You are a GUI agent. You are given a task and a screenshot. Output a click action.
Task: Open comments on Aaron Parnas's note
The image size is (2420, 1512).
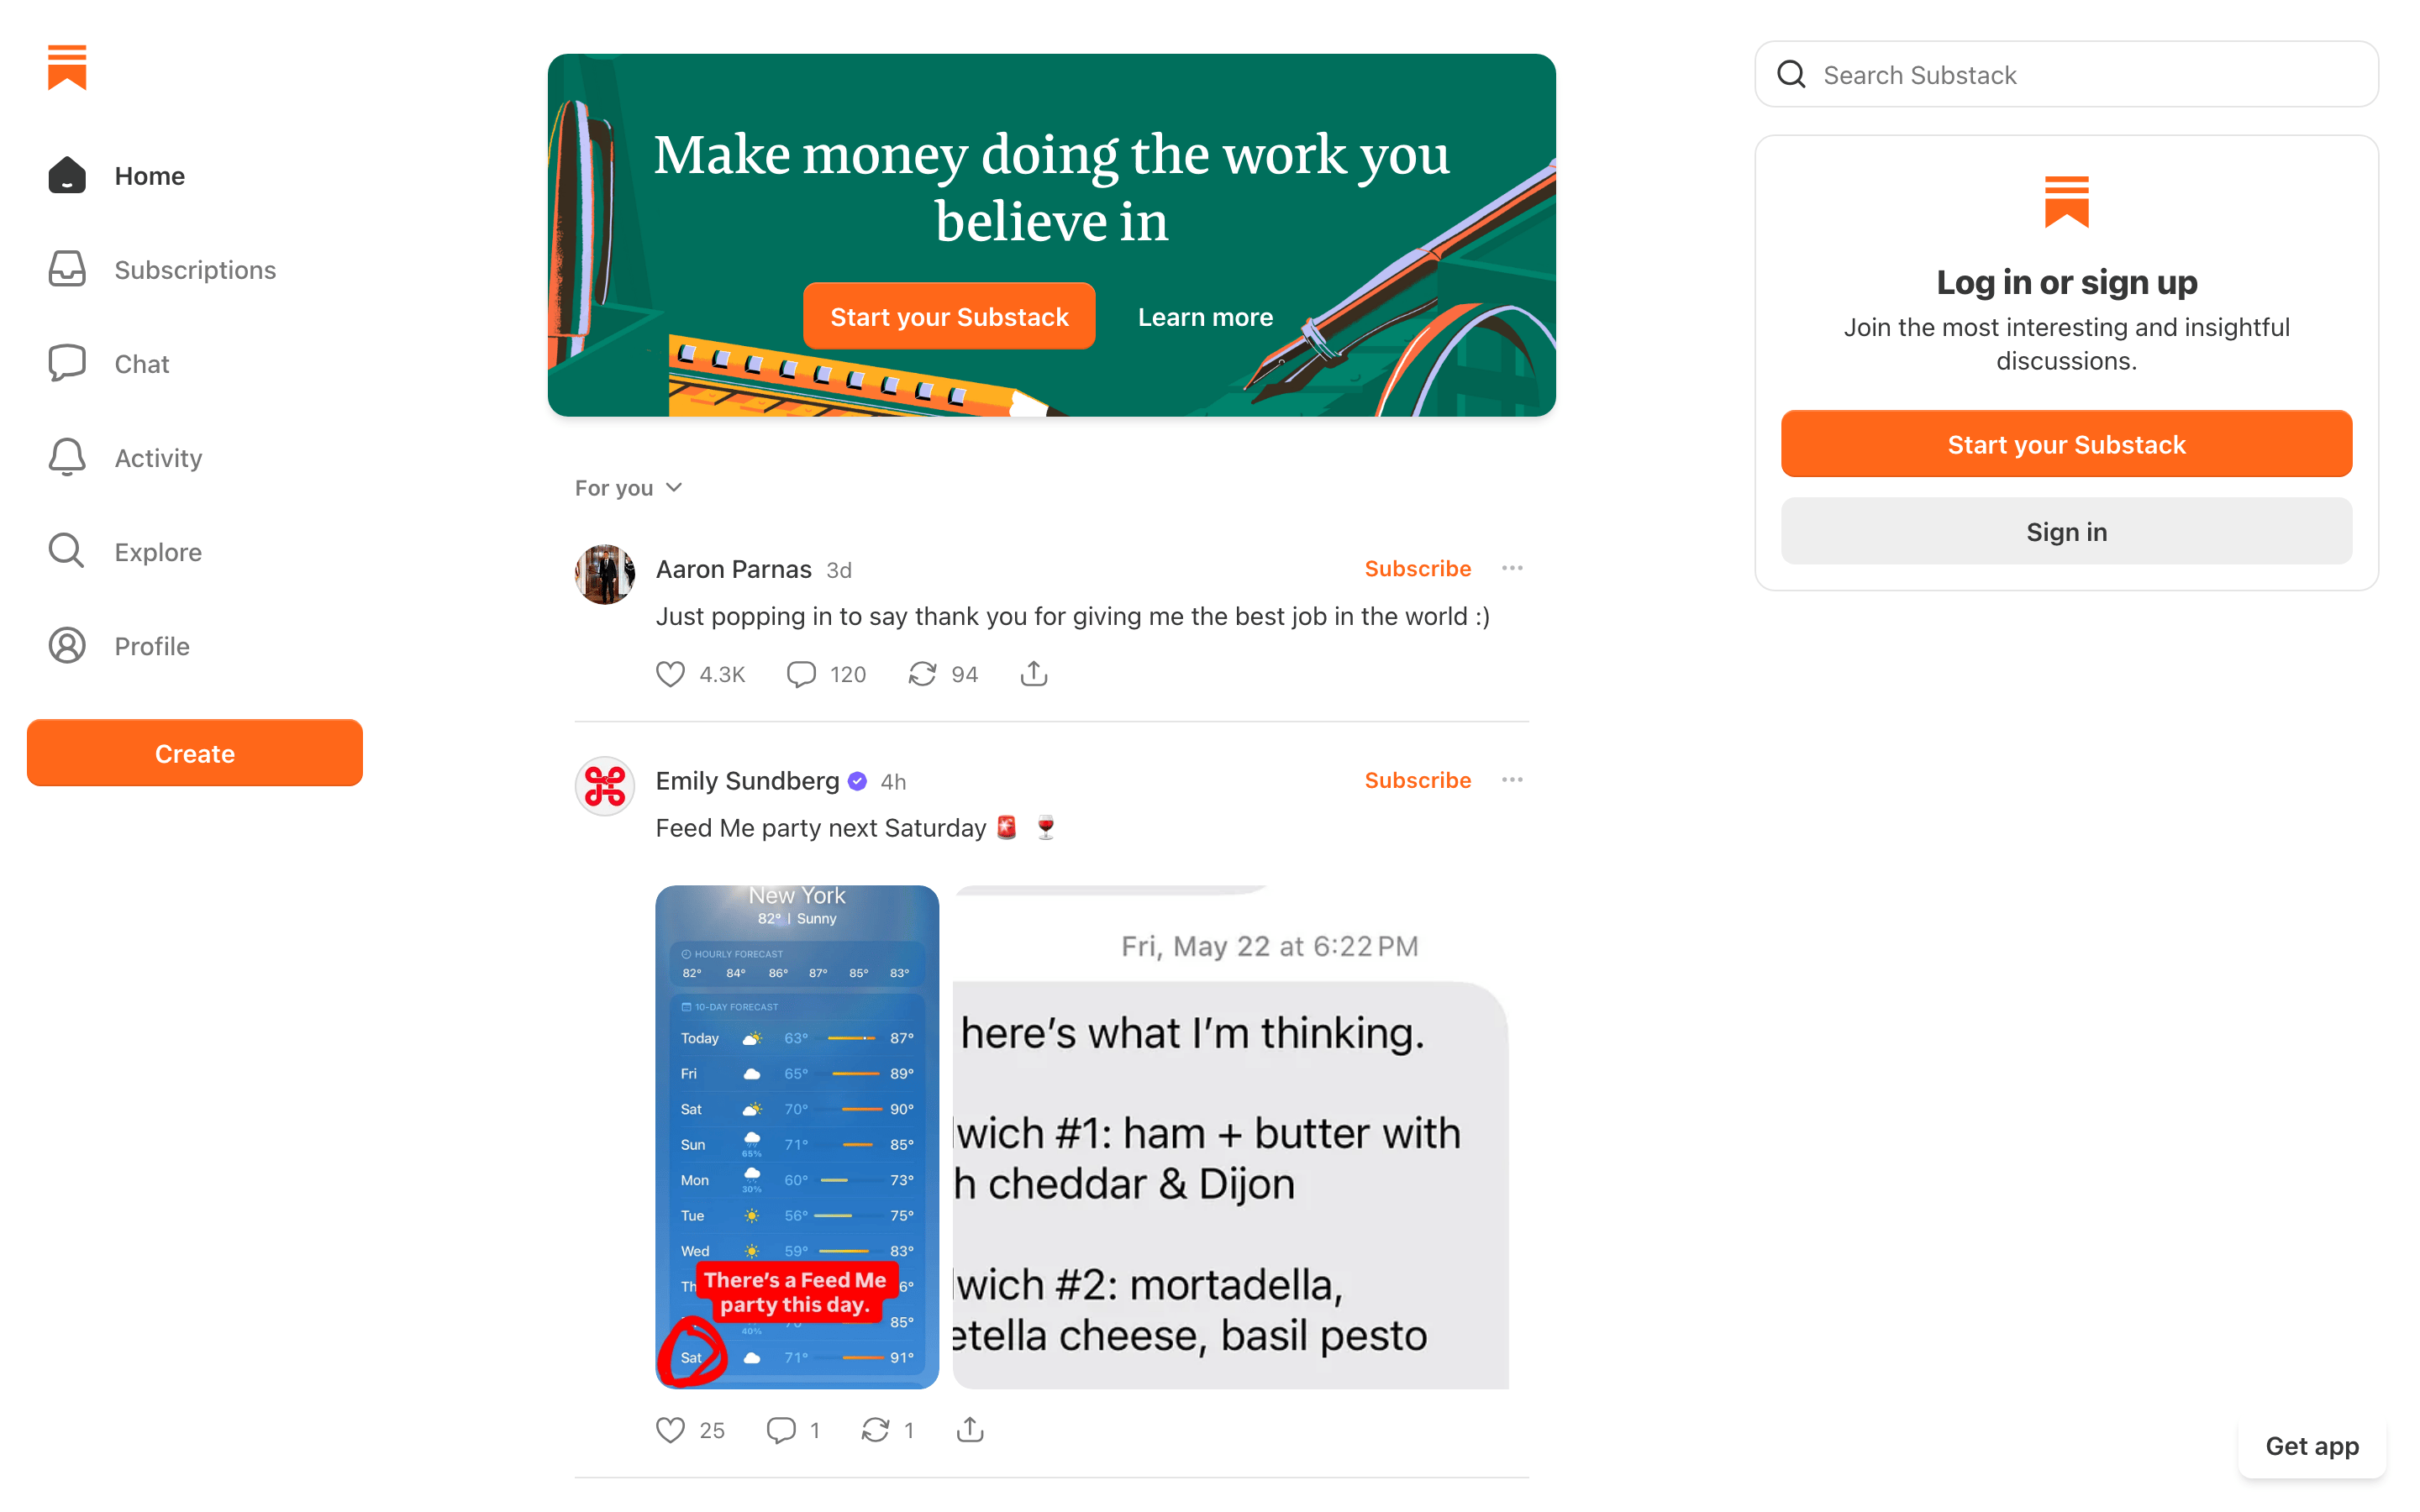click(801, 674)
